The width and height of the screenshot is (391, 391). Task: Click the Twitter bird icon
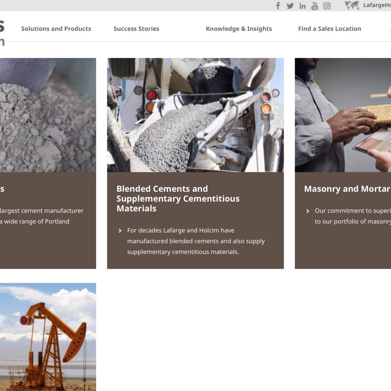[x=290, y=6]
